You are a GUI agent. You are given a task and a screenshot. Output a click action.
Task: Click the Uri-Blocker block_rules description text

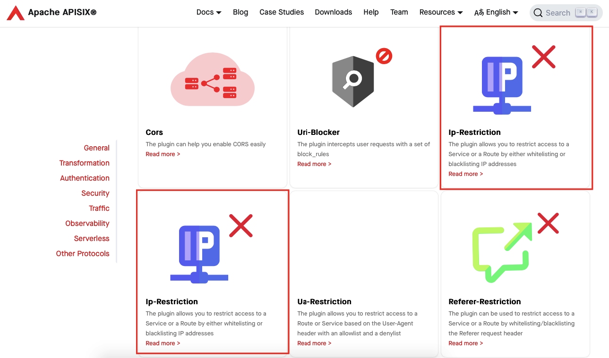(363, 149)
